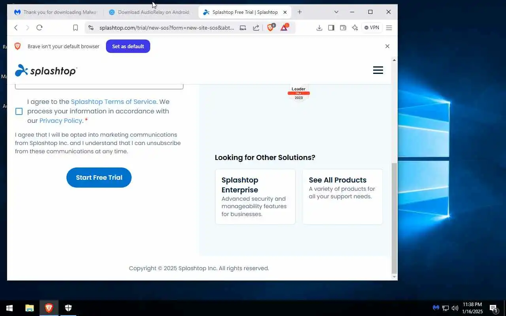Open Brave Wallet icon
Screen dimensions: 506x316
coord(343,28)
